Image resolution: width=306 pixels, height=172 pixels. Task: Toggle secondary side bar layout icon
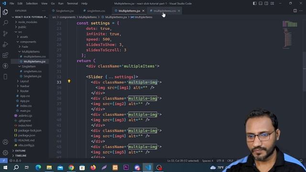266,3
